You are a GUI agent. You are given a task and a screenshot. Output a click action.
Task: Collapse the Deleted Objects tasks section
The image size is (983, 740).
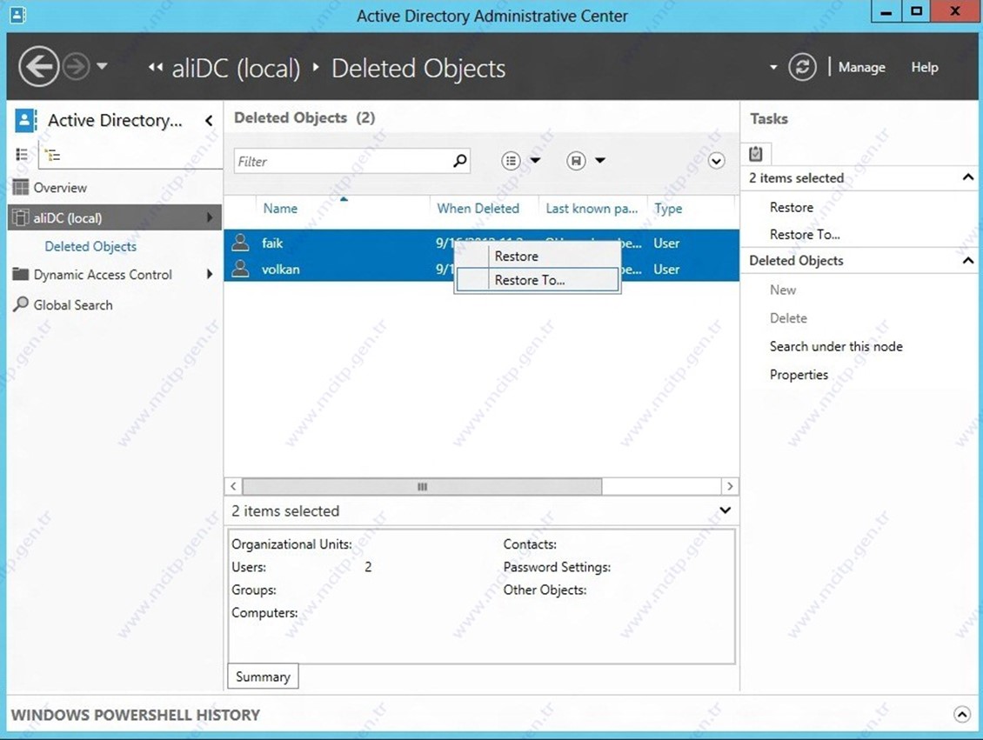(x=968, y=260)
